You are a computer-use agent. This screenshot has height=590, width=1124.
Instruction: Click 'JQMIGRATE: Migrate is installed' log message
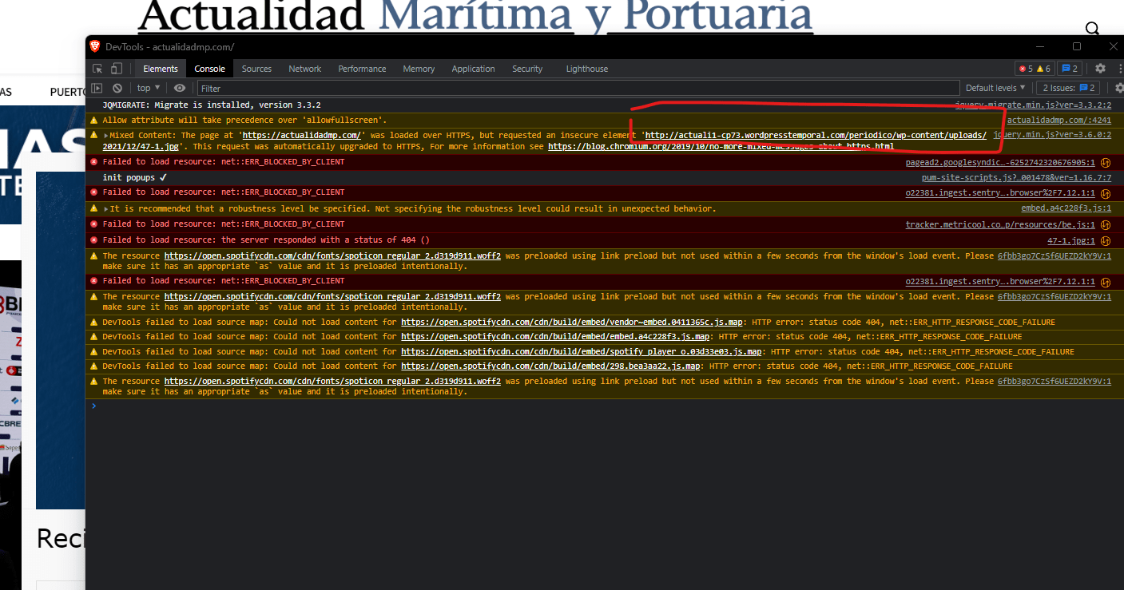coord(212,105)
